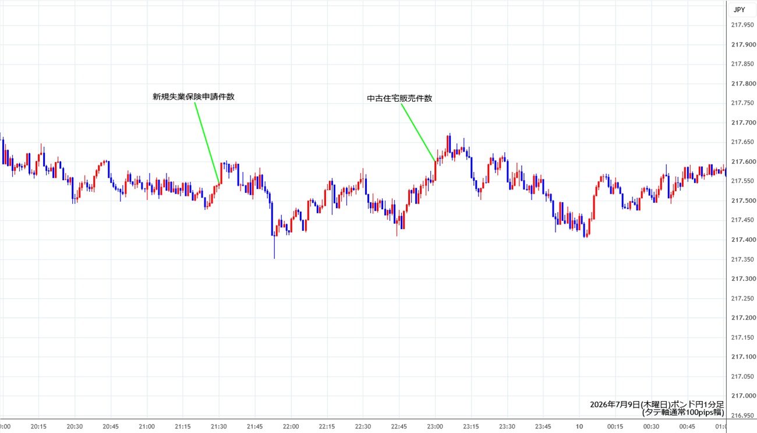This screenshot has width=757, height=433.
Task: Click the 00:15 time axis label
Action: pyautogui.click(x=615, y=426)
